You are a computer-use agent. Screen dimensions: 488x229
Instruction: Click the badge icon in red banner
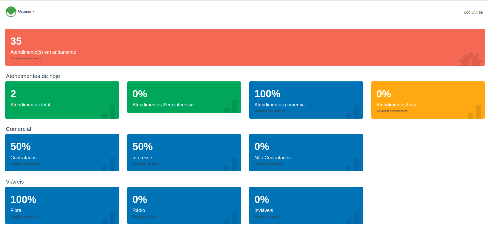pyautogui.click(x=470, y=59)
